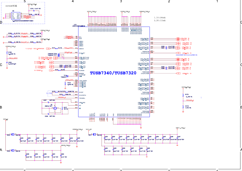Select capacitor C219 in EEPROM block

pos(33,11)
